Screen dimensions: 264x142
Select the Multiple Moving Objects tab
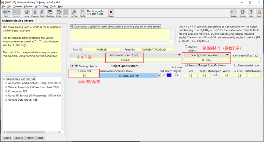click(x=18, y=21)
